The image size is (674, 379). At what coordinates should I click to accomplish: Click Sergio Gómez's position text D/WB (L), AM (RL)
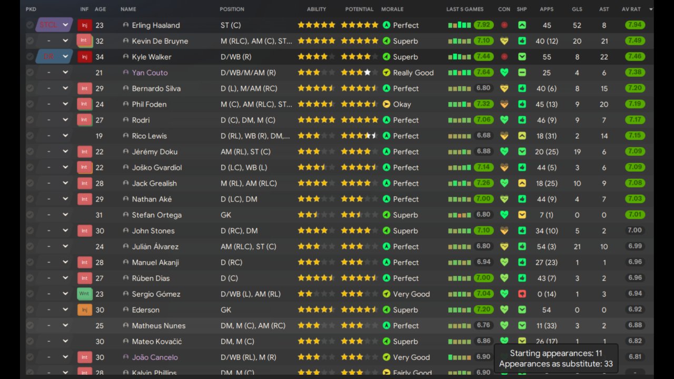[x=251, y=294]
